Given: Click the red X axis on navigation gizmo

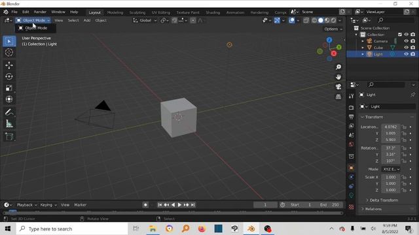Looking at the screenshot, I should coord(334,54).
